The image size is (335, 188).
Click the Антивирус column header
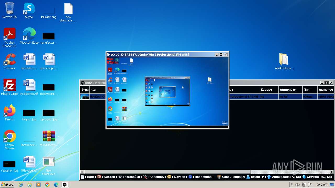click(x=290, y=90)
